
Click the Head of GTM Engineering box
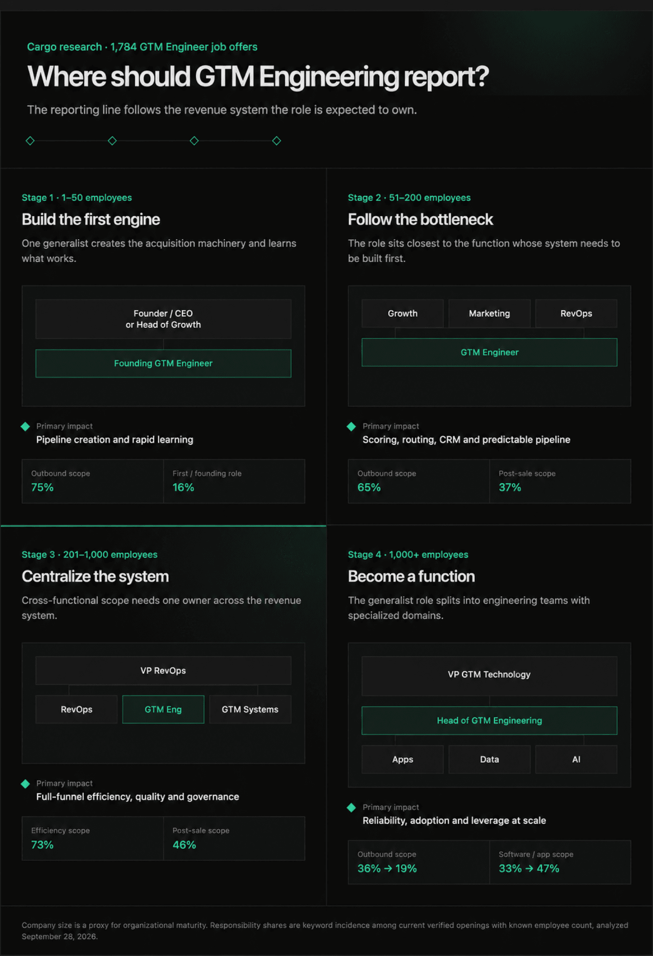pyautogui.click(x=490, y=720)
